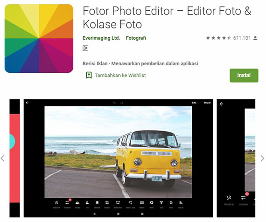Click the star rating row
Screen dimensions: 266x222
pos(218,38)
